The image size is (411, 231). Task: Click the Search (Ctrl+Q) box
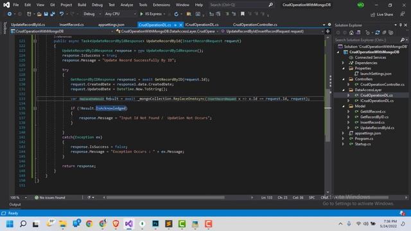click(241, 4)
